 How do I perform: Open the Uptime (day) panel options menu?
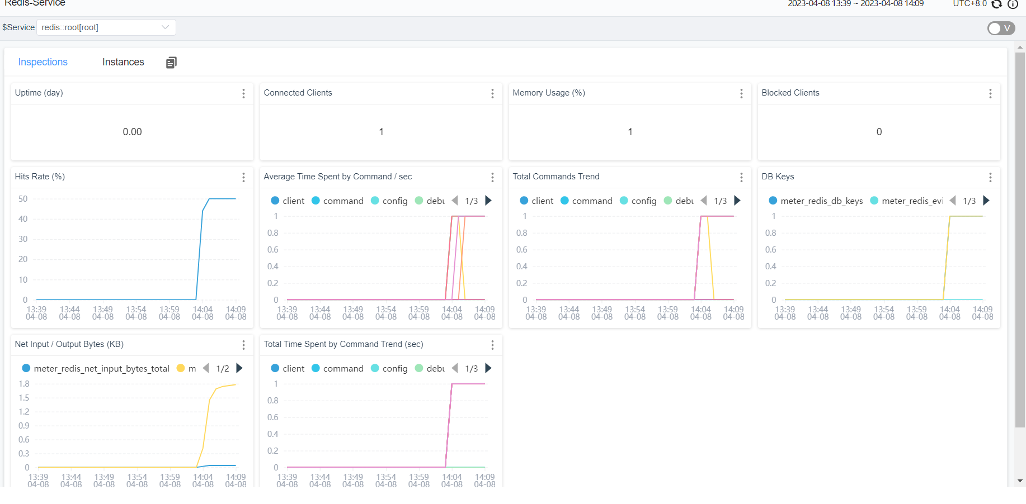[x=243, y=93]
